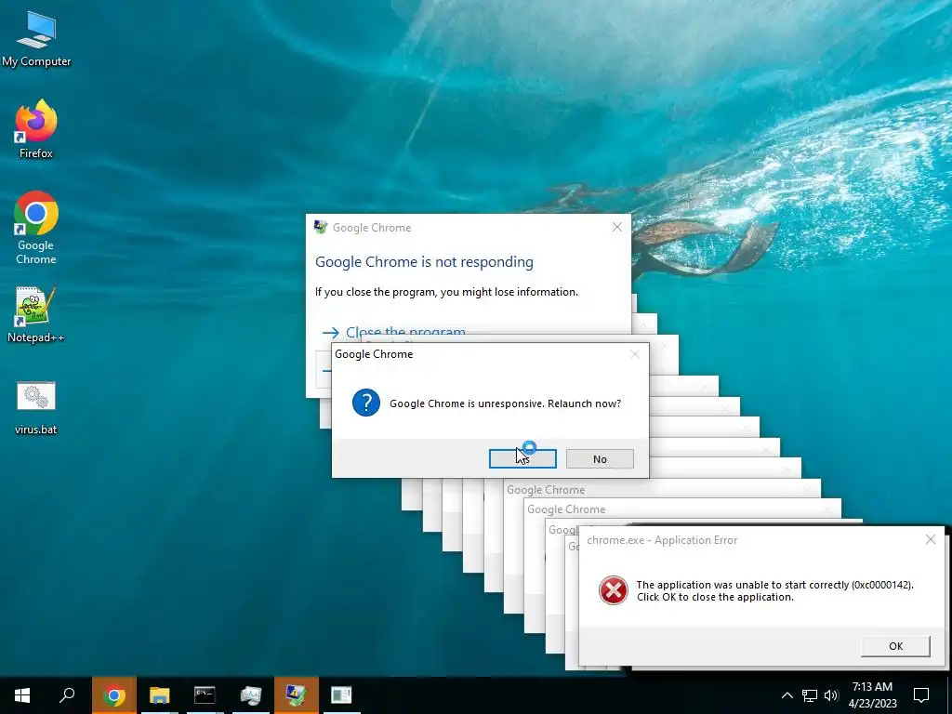This screenshot has width=952, height=714.
Task: Open the last taskbar app next to the highlighted icon
Action: (342, 695)
